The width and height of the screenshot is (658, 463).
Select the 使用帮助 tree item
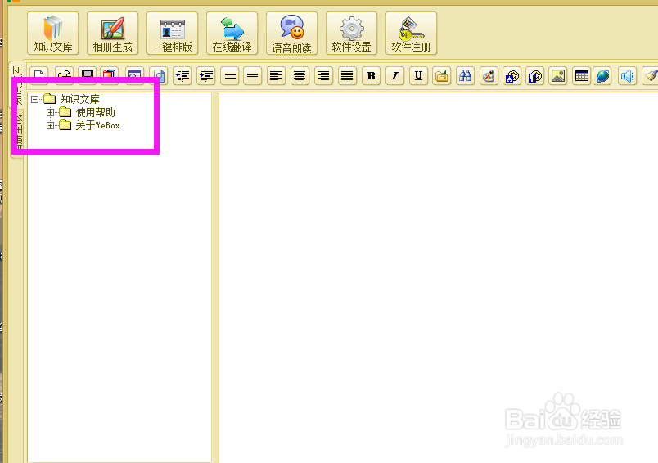coord(96,112)
